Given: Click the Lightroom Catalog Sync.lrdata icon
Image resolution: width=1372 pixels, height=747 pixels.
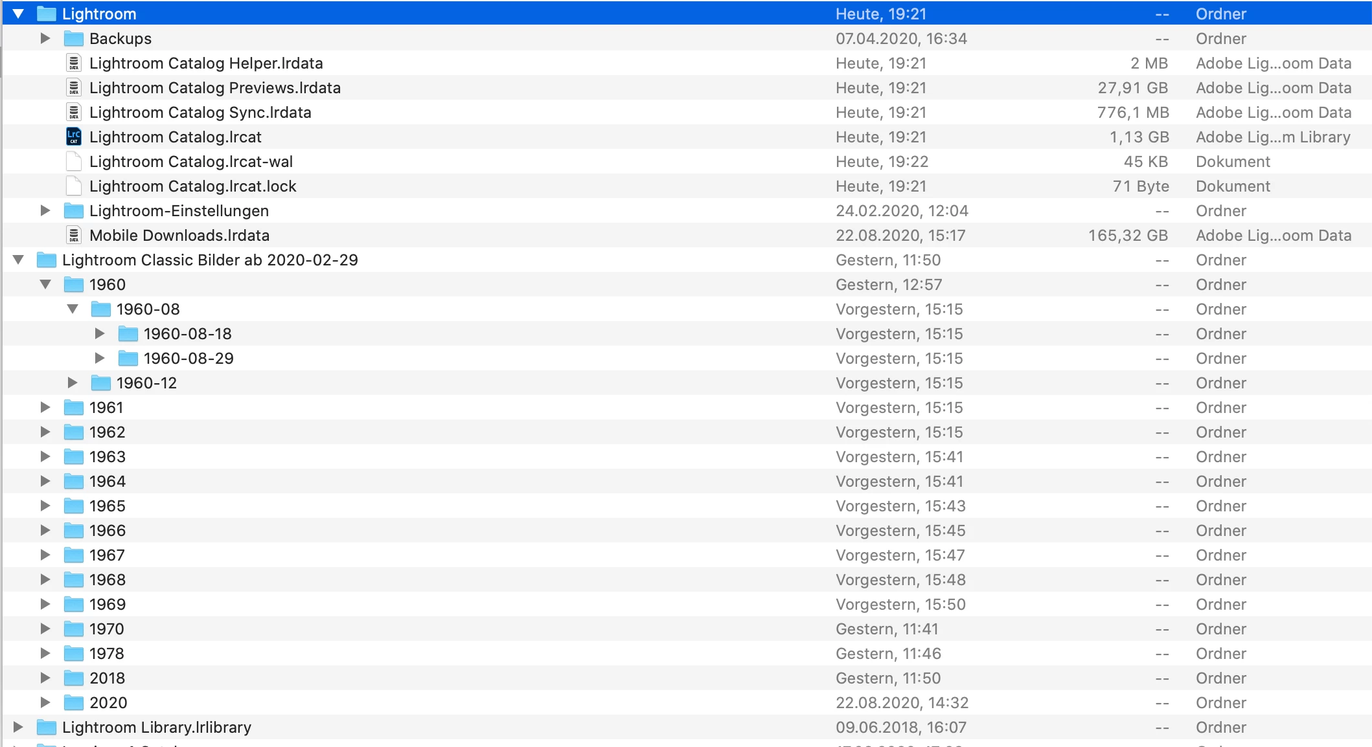Looking at the screenshot, I should pos(74,113).
